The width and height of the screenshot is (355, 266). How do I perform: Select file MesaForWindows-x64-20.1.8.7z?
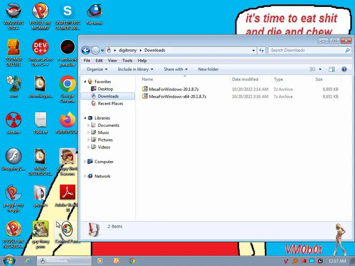(x=177, y=96)
